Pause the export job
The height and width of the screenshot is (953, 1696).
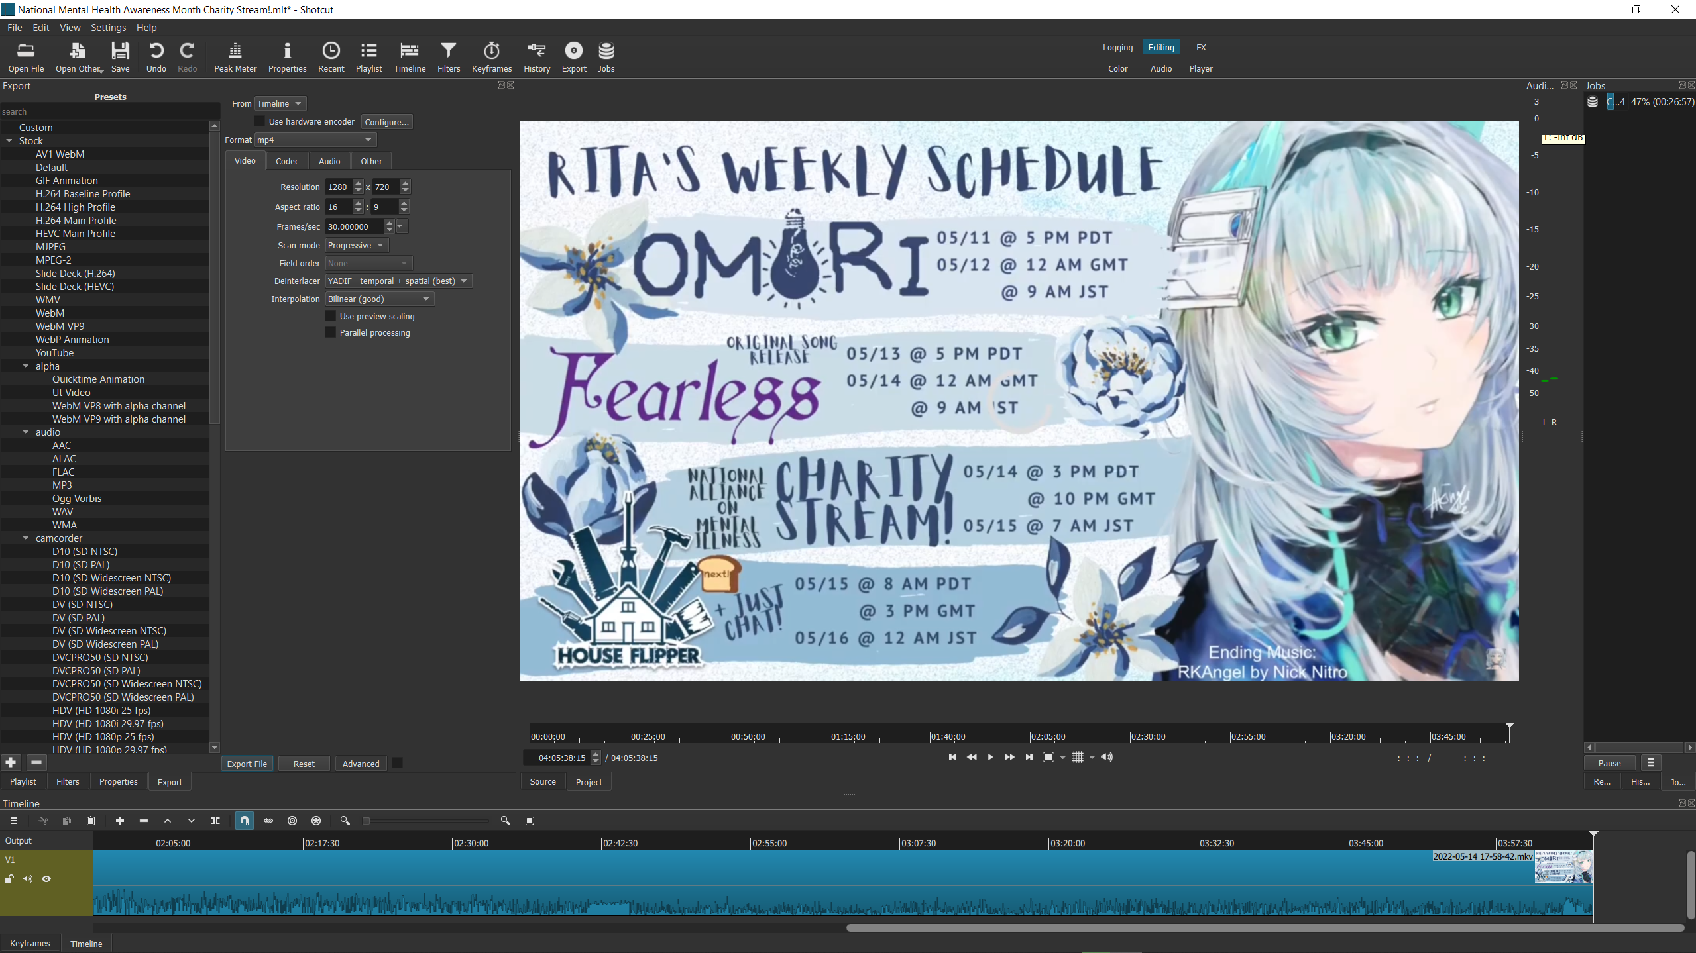tap(1609, 763)
